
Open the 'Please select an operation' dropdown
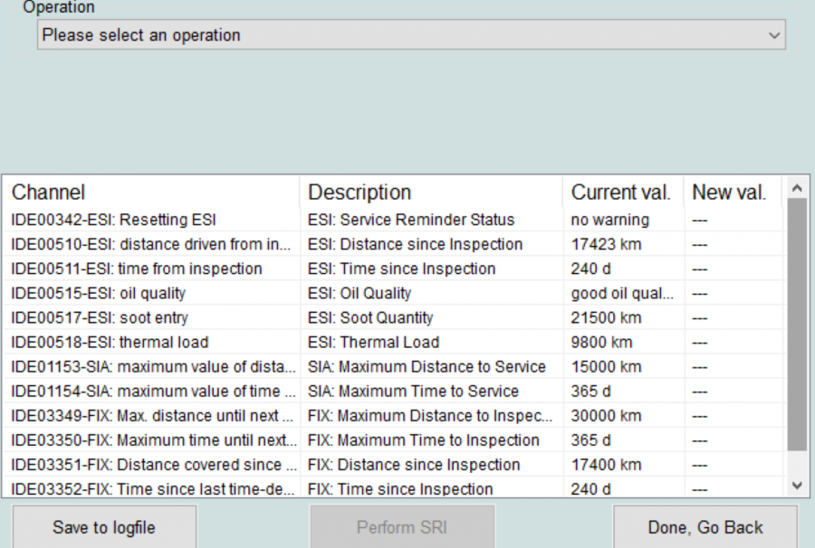pyautogui.click(x=410, y=35)
